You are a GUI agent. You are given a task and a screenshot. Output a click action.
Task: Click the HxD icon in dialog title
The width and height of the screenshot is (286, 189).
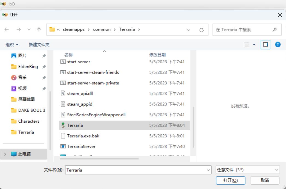pos(5,15)
